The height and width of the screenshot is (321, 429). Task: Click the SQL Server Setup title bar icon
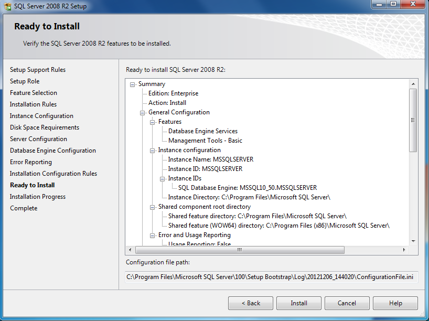pyautogui.click(x=7, y=6)
